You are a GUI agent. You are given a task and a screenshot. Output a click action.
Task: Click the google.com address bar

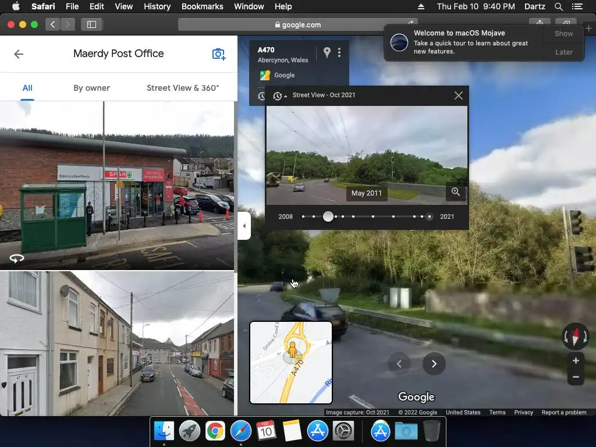(297, 24)
